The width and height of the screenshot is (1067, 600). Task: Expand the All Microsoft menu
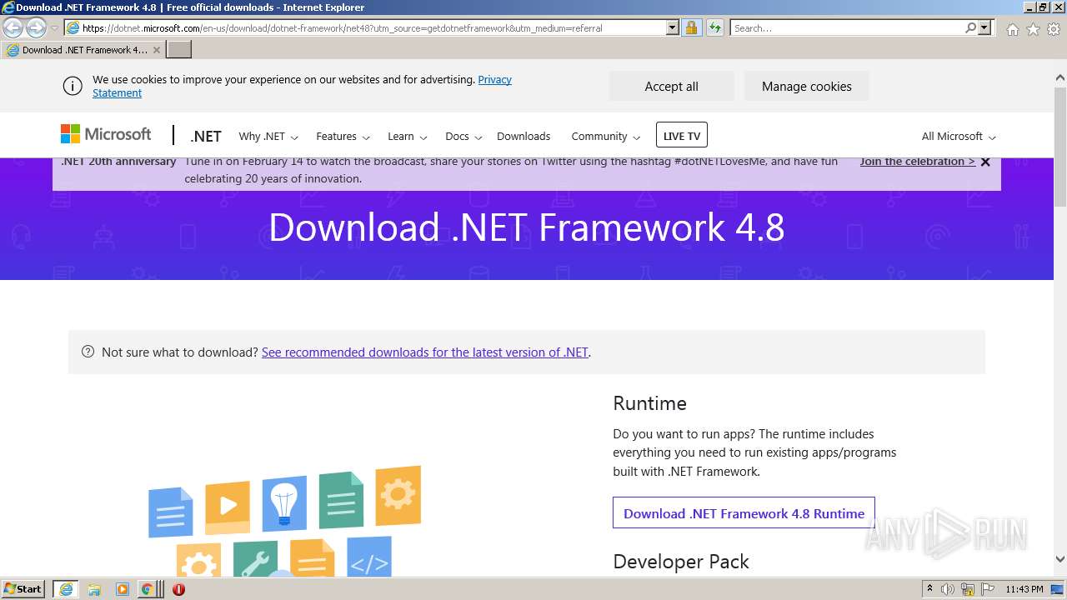point(959,136)
